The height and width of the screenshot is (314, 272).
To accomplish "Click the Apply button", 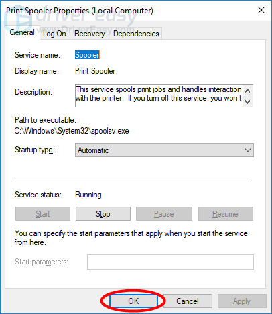I will [242, 301].
